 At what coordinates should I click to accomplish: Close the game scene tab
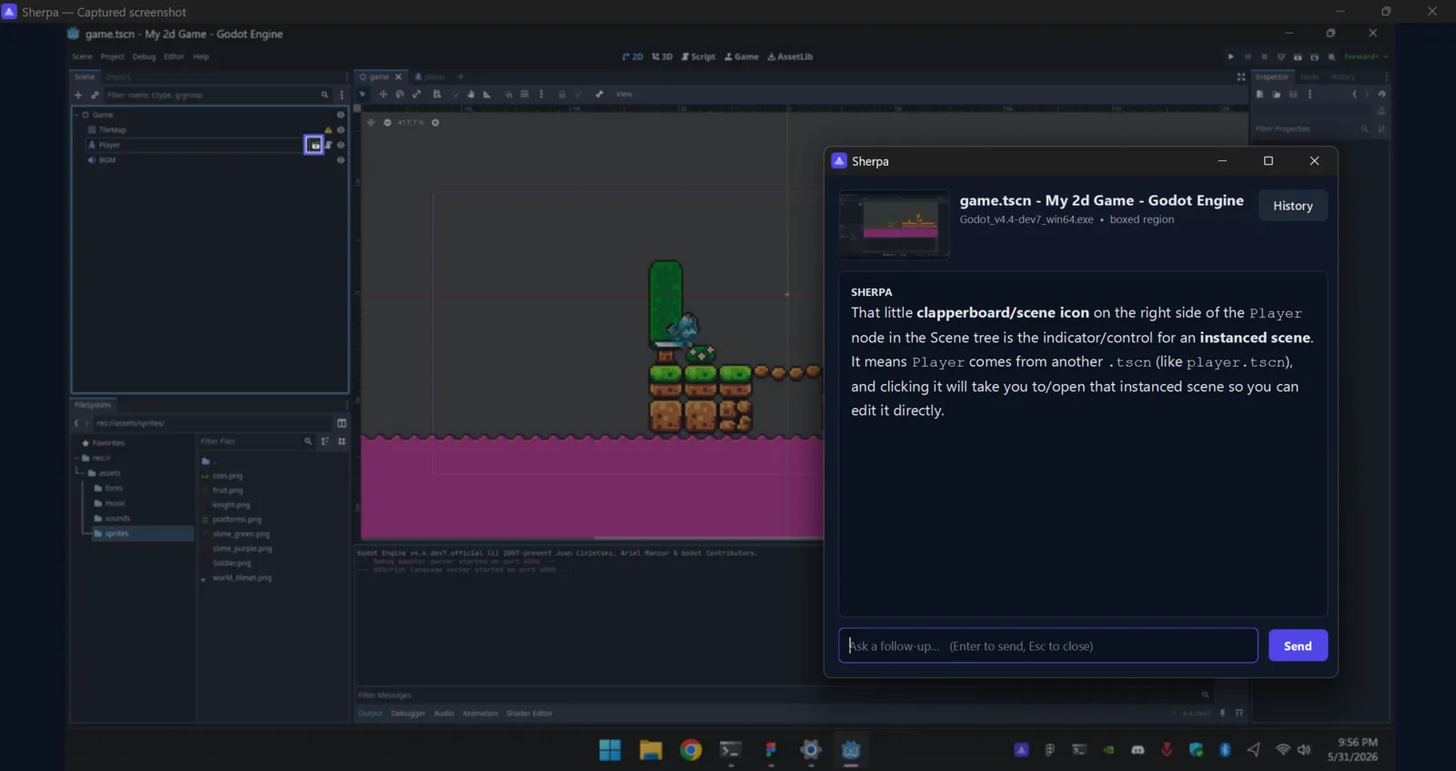point(399,77)
